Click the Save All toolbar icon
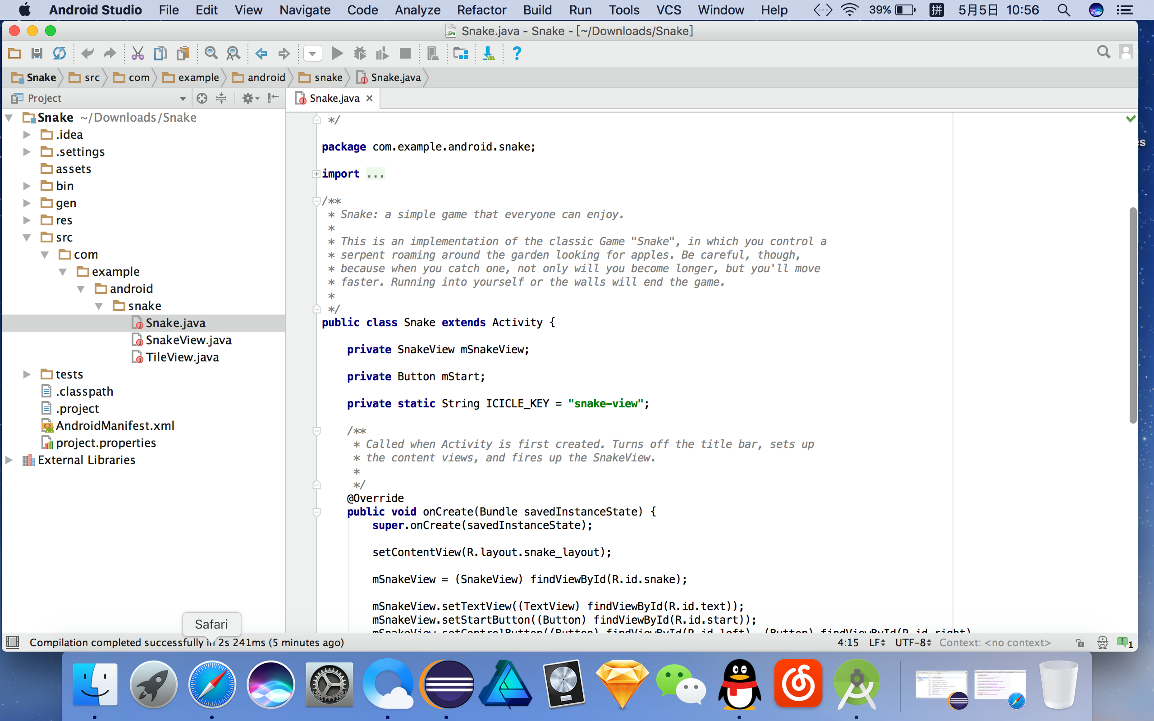This screenshot has height=721, width=1154. [x=37, y=54]
